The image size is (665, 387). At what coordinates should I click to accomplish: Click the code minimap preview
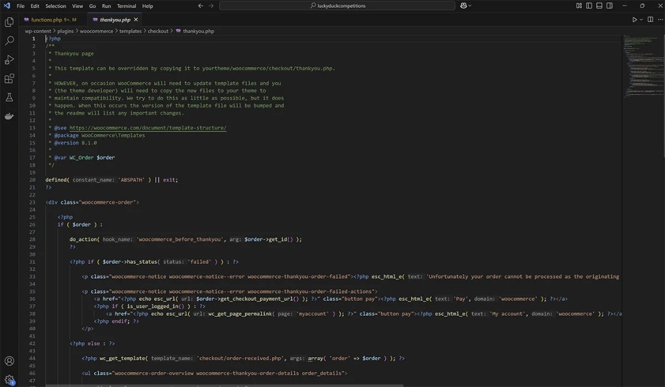[x=643, y=65]
